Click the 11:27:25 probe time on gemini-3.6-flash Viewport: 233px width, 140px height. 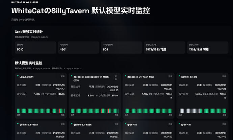click(60, 137)
